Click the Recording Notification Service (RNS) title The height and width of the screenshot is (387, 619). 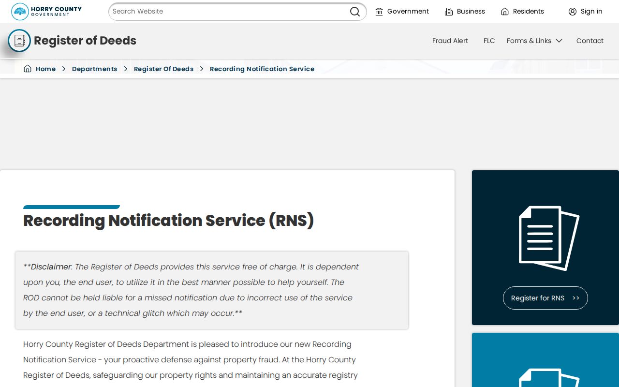[x=169, y=221]
